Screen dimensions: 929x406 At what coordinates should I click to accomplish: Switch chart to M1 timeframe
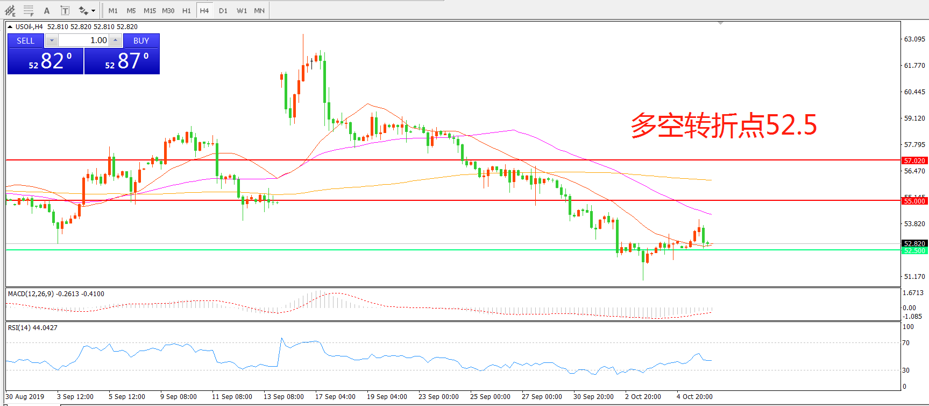click(113, 10)
